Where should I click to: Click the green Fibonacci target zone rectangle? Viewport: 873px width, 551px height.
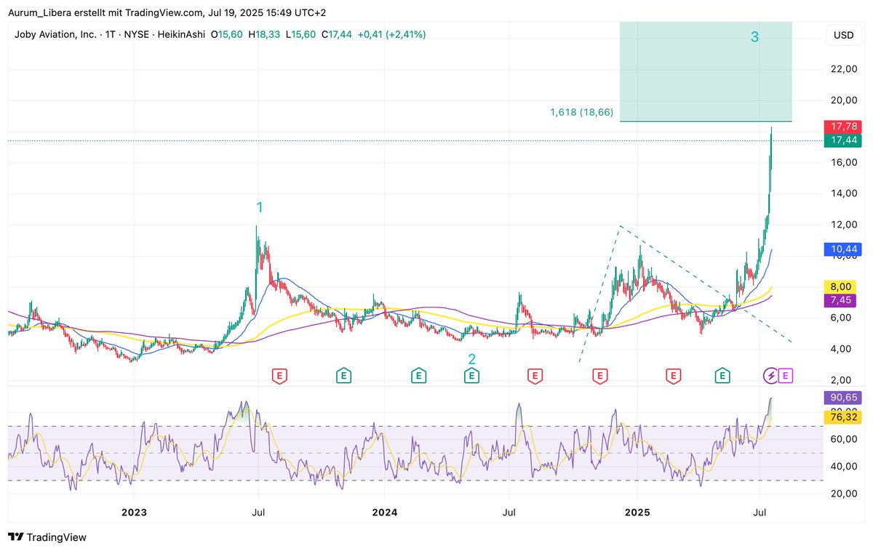pos(706,71)
